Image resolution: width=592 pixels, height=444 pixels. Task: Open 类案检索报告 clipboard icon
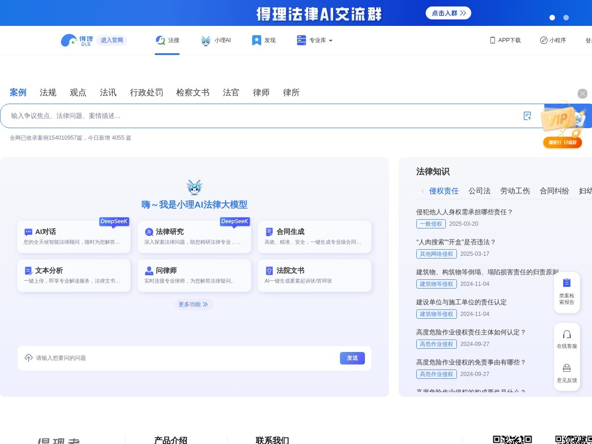point(567,283)
